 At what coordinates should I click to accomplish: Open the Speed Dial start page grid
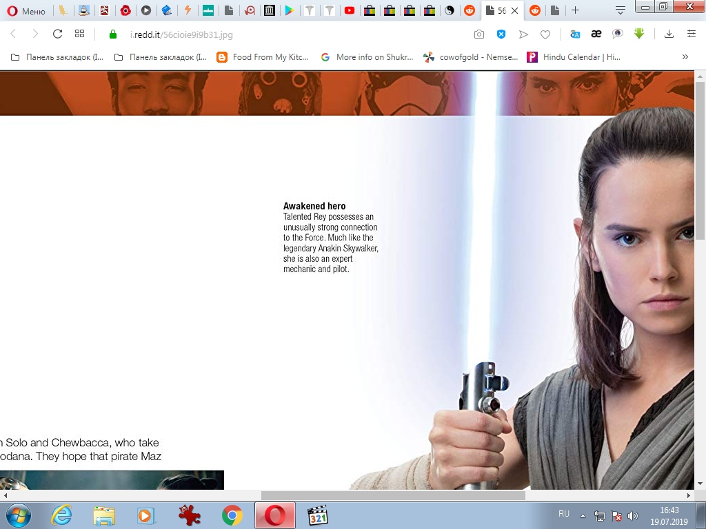tap(80, 34)
